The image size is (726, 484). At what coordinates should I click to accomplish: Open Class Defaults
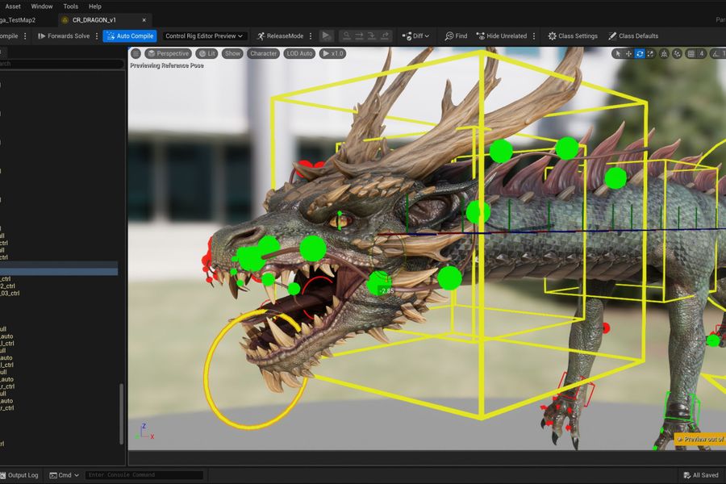point(636,35)
